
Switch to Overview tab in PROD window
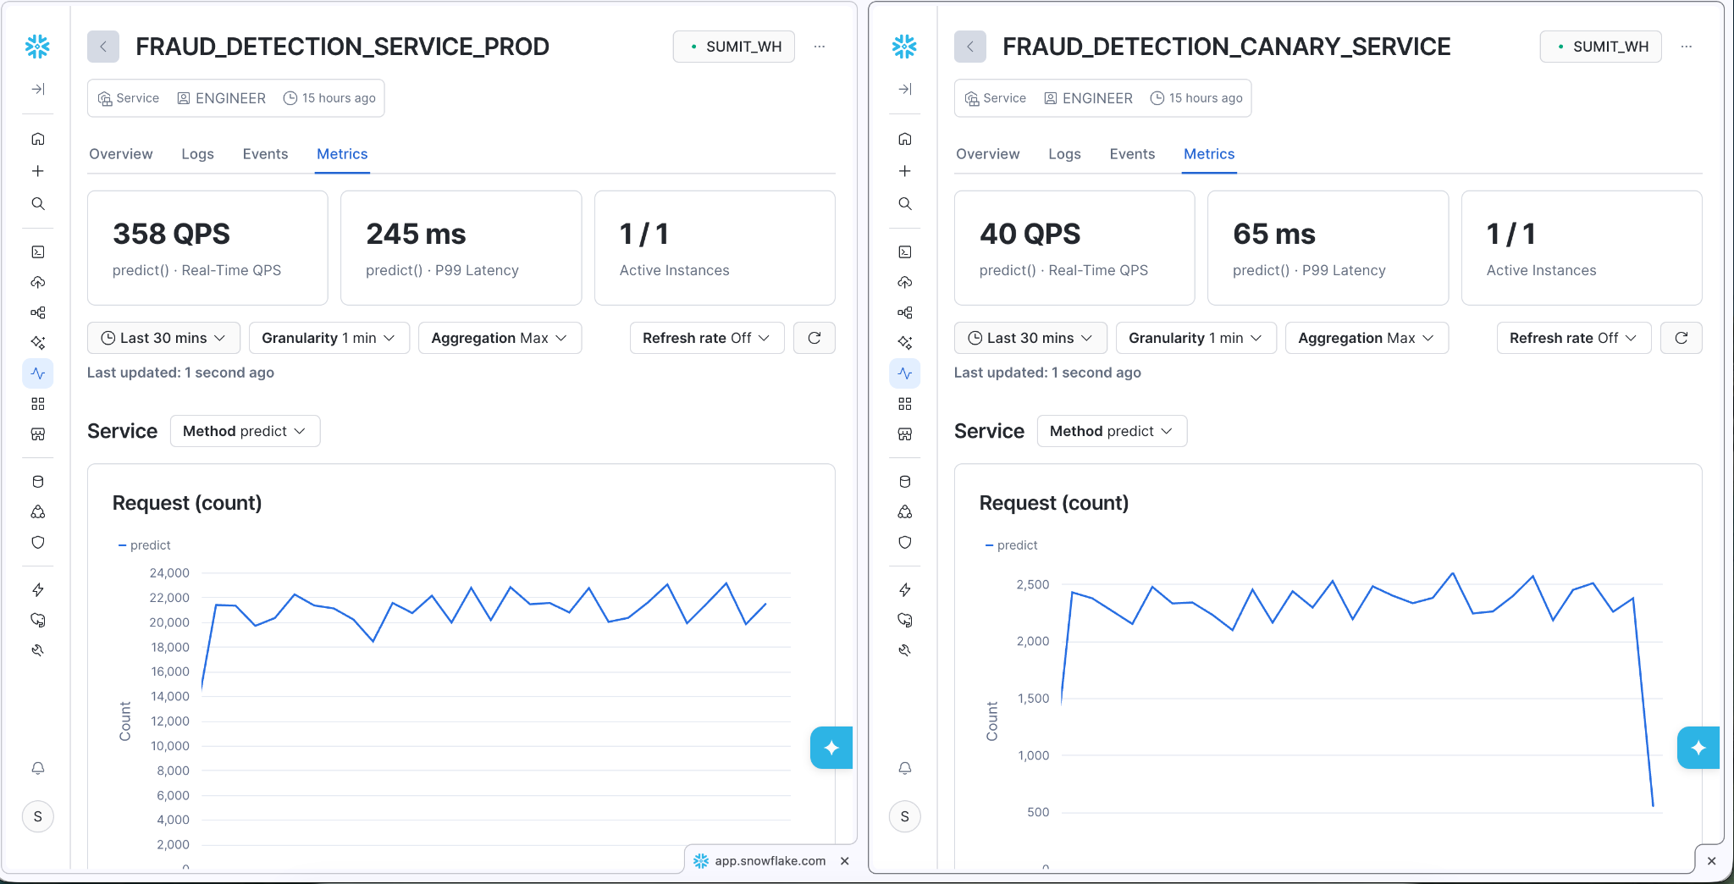pos(121,154)
